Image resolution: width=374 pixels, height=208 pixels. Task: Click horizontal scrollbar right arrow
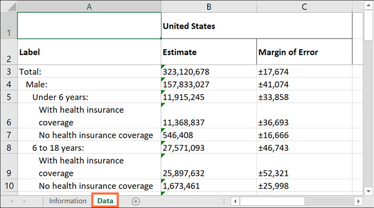pos(359,201)
